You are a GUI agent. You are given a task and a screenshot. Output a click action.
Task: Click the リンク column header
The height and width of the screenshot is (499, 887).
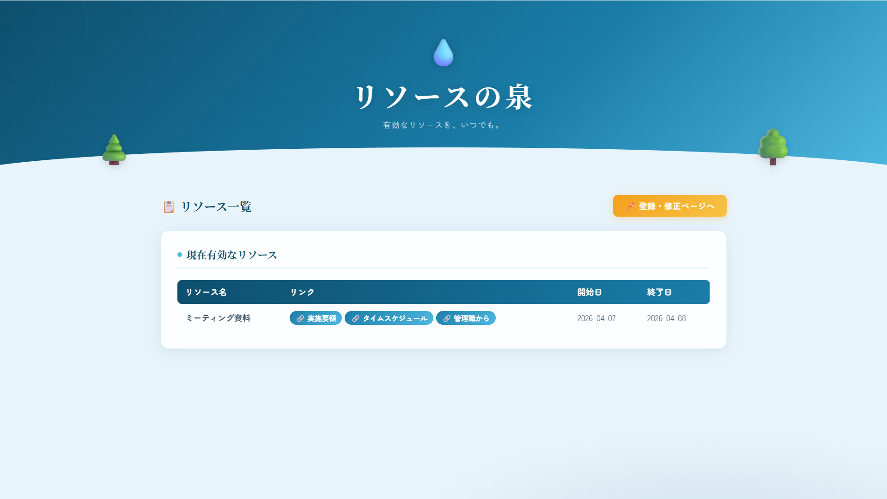coord(302,292)
